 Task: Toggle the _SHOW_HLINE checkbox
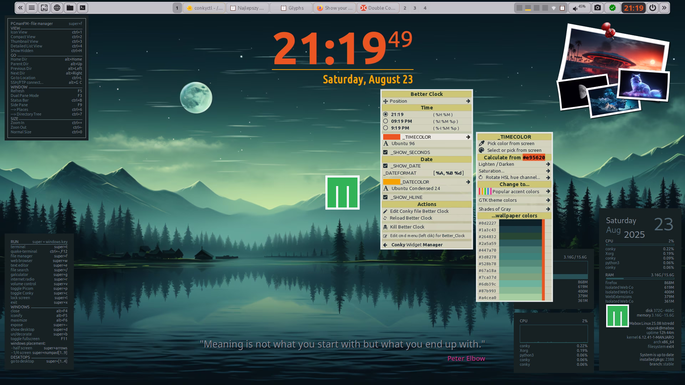point(386,197)
